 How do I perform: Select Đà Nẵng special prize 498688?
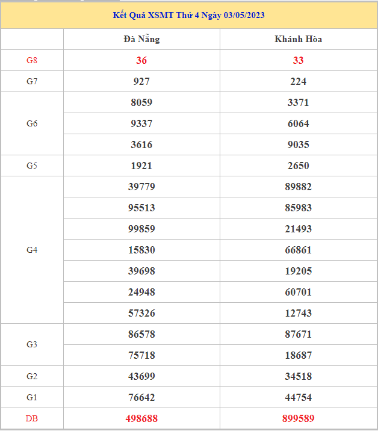(141, 418)
